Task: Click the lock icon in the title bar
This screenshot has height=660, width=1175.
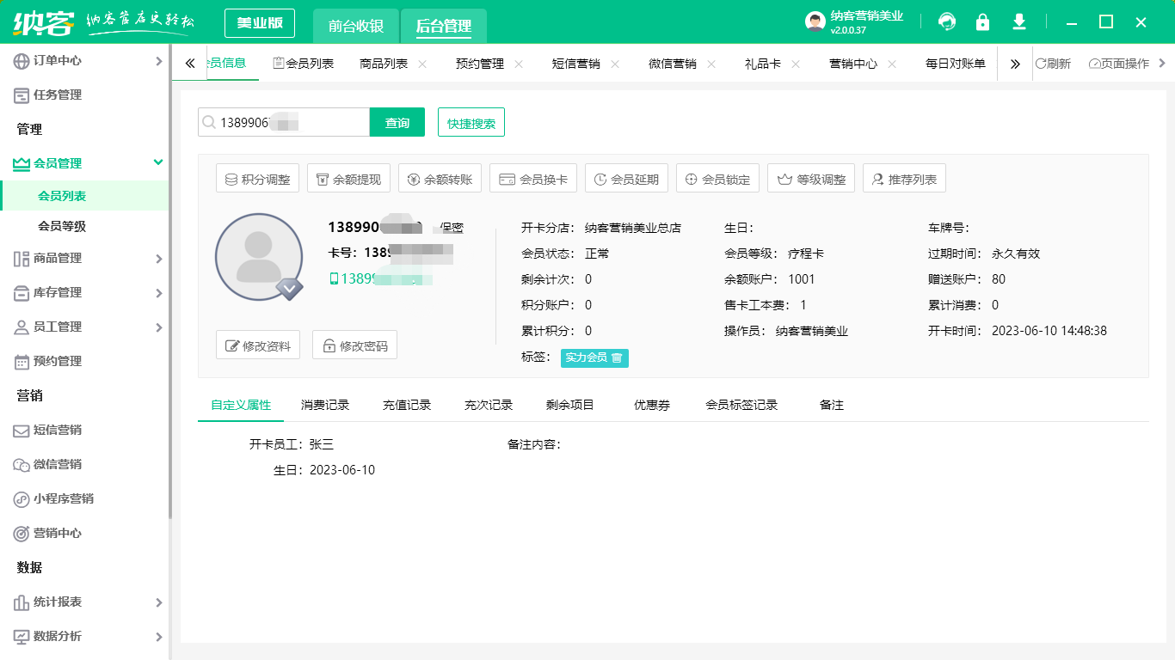Action: click(x=982, y=21)
